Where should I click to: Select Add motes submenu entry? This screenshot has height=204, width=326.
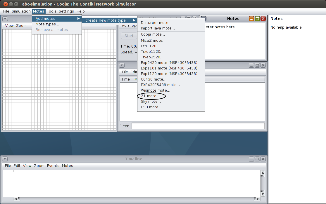pyautogui.click(x=57, y=18)
